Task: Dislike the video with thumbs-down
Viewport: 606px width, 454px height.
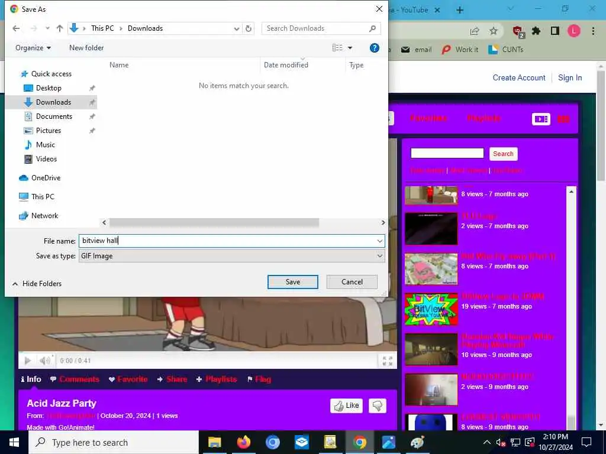Action: click(377, 406)
